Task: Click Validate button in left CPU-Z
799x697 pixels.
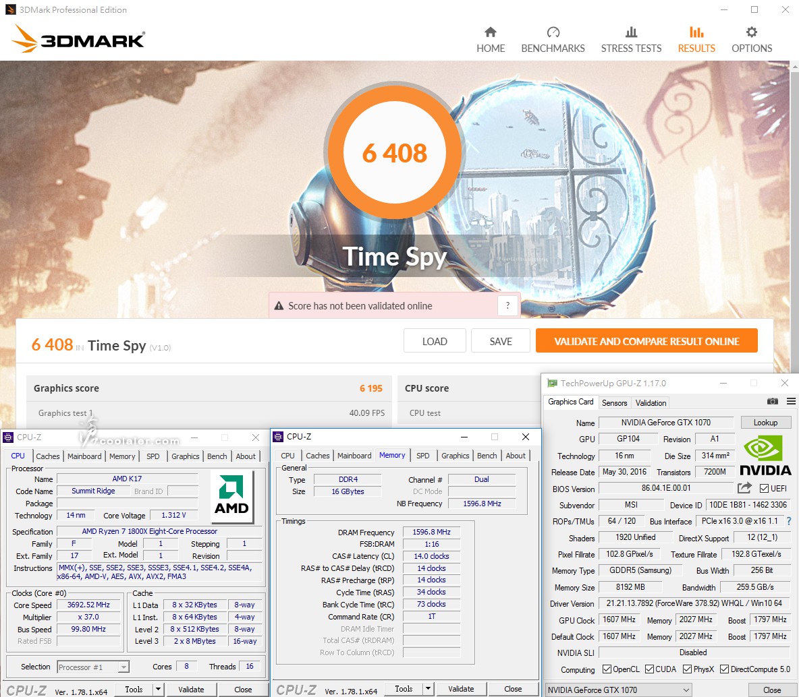Action: pos(191,690)
